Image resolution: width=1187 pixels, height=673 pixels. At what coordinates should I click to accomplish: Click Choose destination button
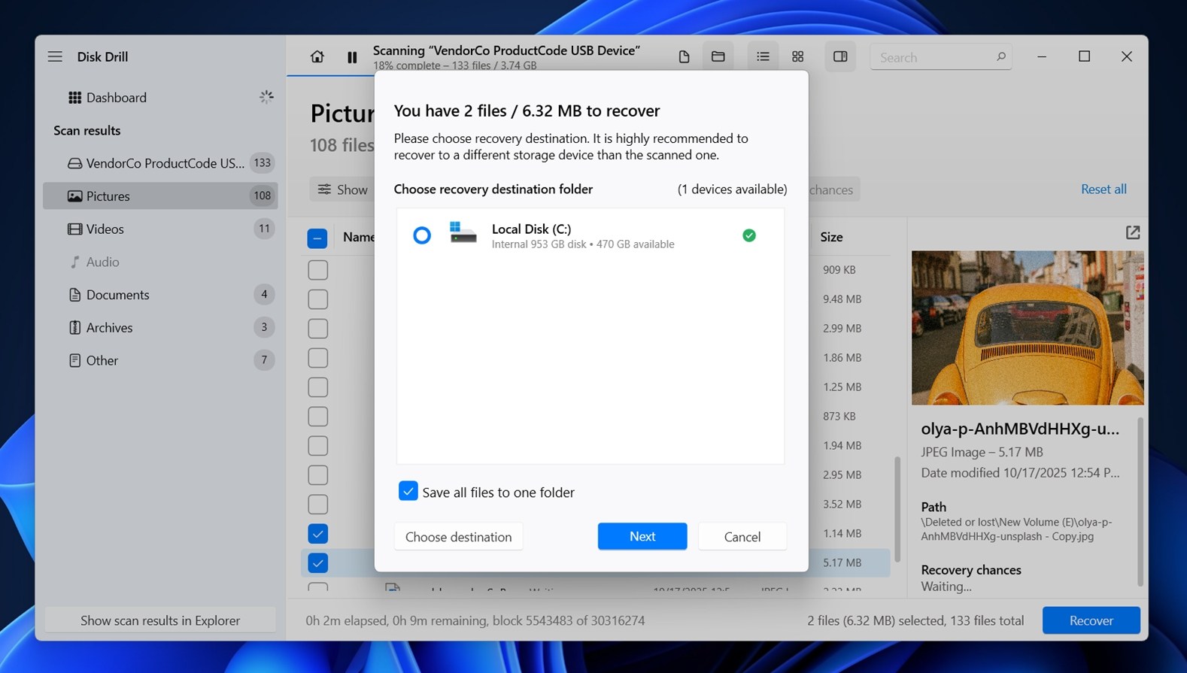click(458, 537)
